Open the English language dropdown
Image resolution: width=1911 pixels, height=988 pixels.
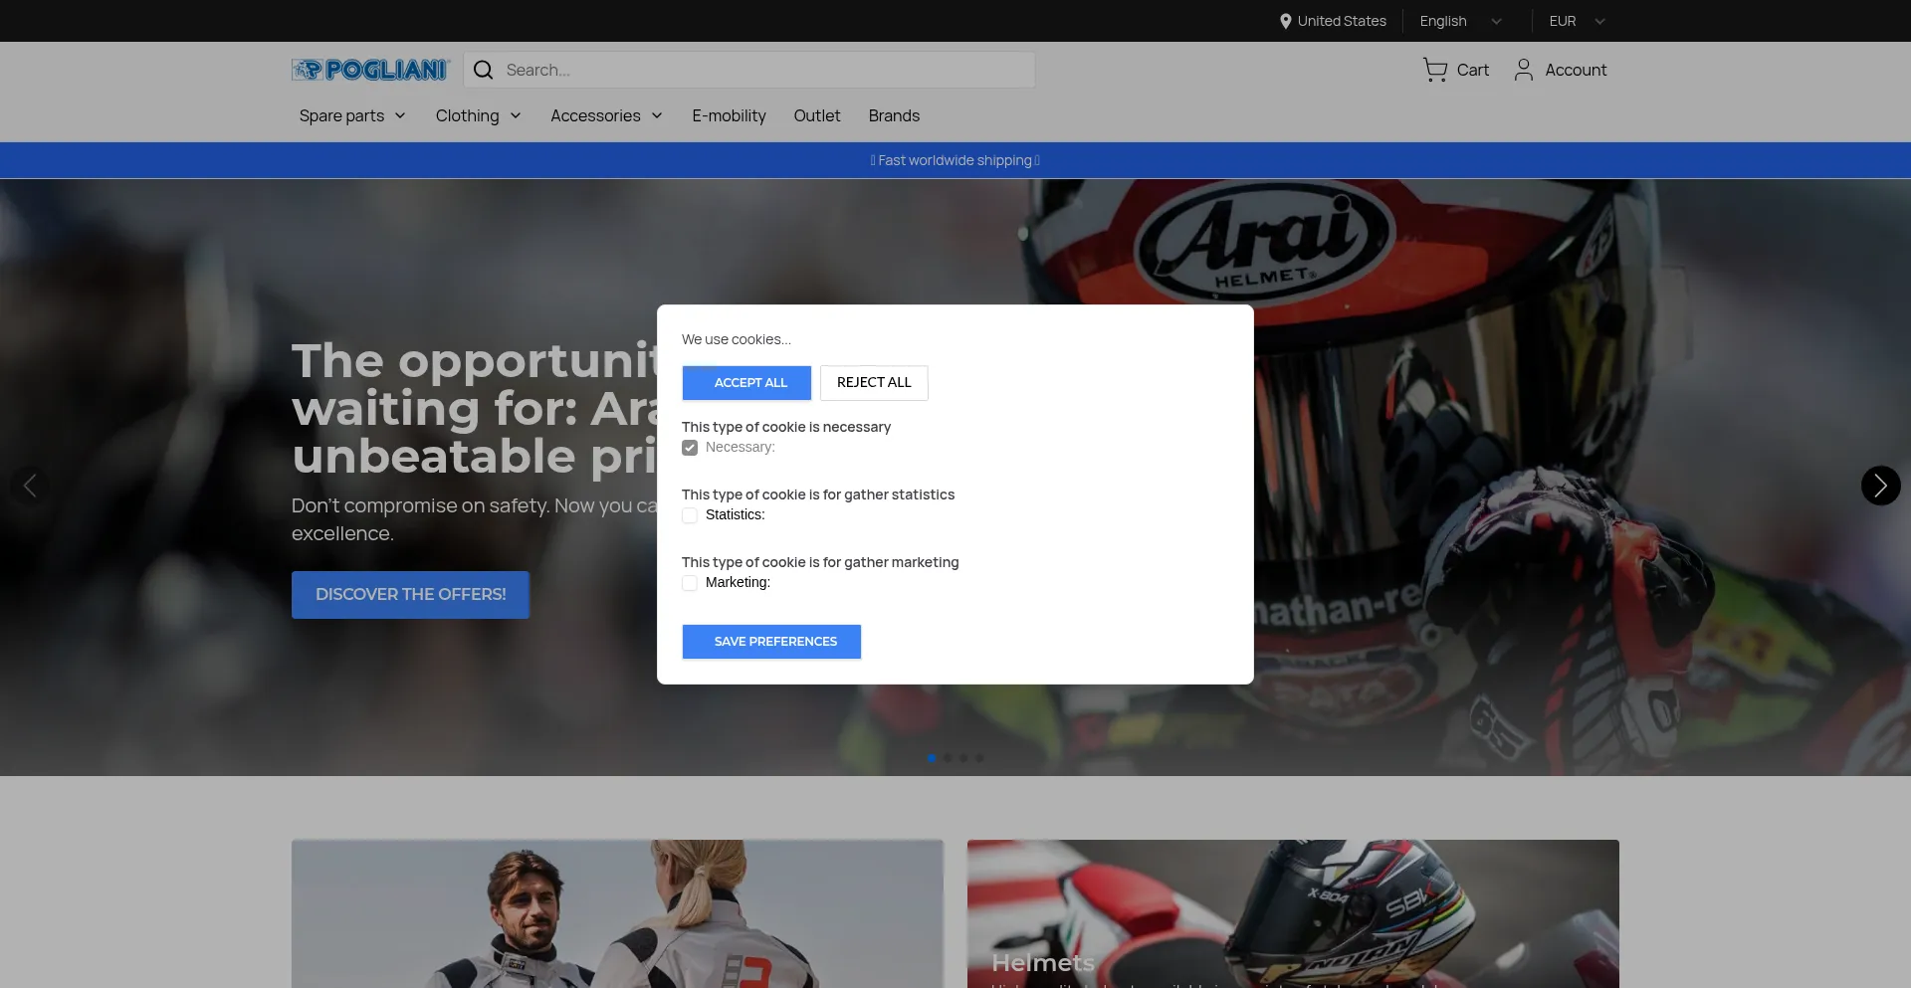(1460, 21)
